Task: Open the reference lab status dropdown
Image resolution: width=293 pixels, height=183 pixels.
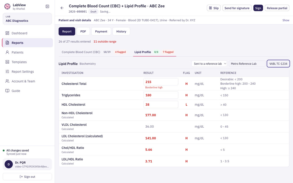Action: (209, 64)
